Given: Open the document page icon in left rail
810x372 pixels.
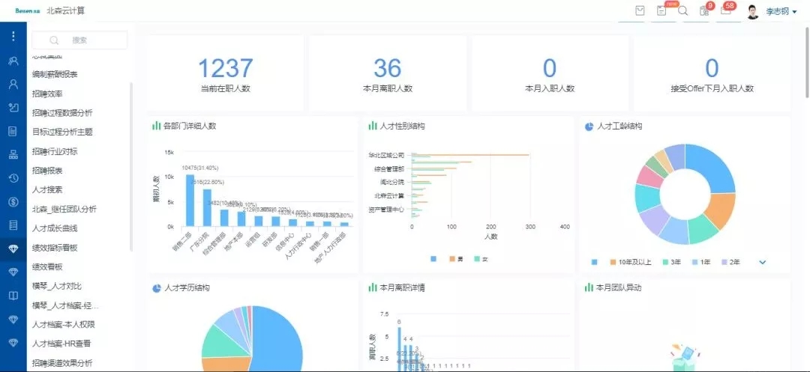Looking at the screenshot, I should click(13, 131).
